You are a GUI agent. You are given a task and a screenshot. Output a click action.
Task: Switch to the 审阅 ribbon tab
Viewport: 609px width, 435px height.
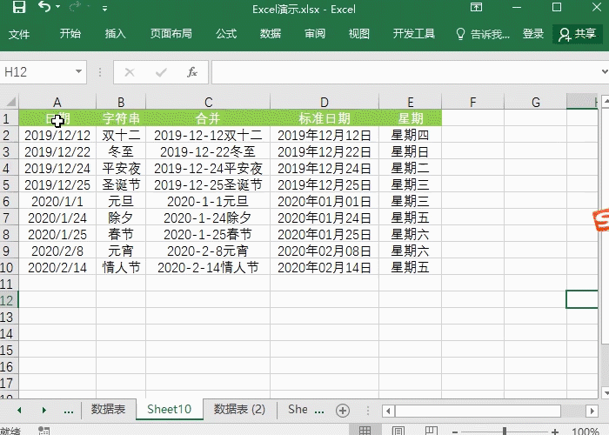[x=315, y=34]
